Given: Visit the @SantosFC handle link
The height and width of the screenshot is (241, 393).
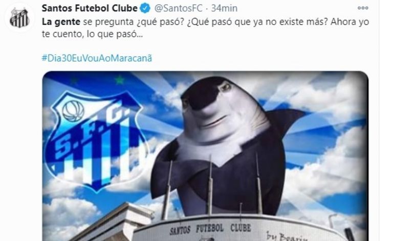Looking at the screenshot, I should (x=178, y=8).
